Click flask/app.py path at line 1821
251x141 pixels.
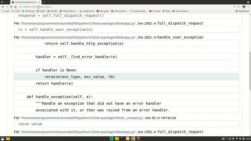78,37
